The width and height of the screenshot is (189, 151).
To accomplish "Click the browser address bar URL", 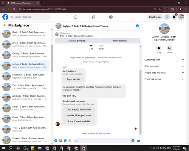I will 44,9.
